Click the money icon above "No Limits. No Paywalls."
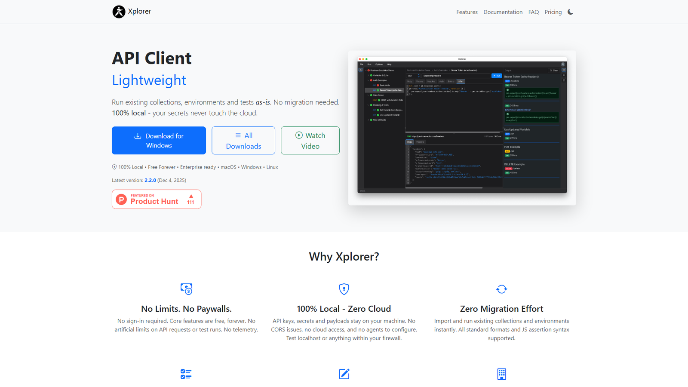Image resolution: width=688 pixels, height=387 pixels. click(186, 289)
